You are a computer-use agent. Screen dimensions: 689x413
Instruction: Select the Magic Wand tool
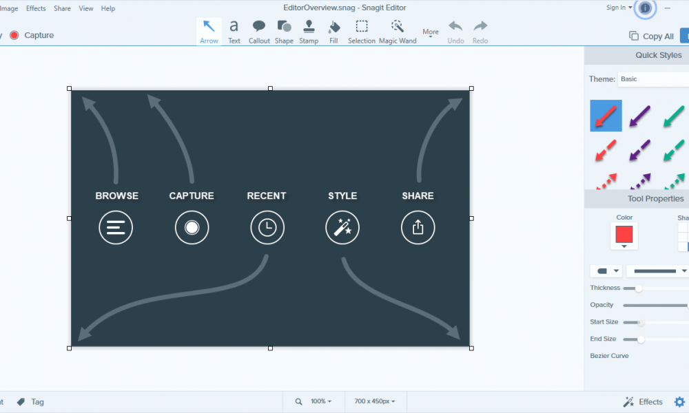[x=397, y=29]
